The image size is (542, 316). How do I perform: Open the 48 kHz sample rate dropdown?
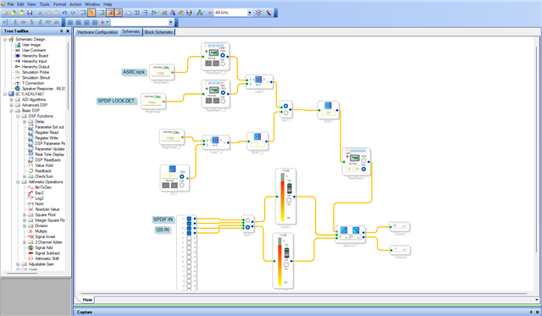click(x=250, y=13)
